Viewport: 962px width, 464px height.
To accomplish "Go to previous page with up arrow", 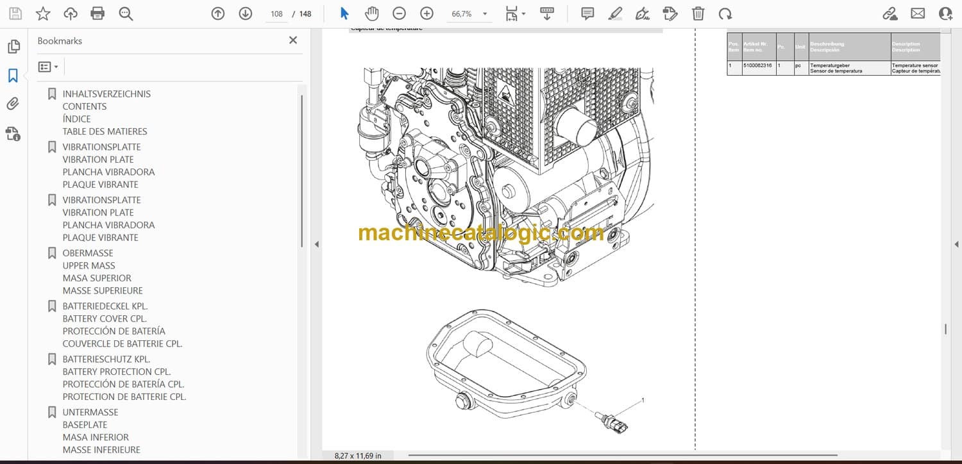I will [218, 13].
